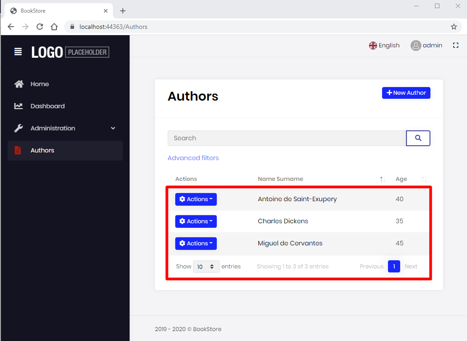Sort by the Name Surname column arrows
Screen dimensions: 467x341
[x=383, y=179]
